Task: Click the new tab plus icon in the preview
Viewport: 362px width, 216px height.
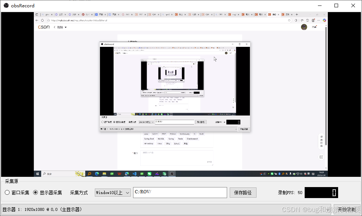Action: pyautogui.click(x=297, y=15)
